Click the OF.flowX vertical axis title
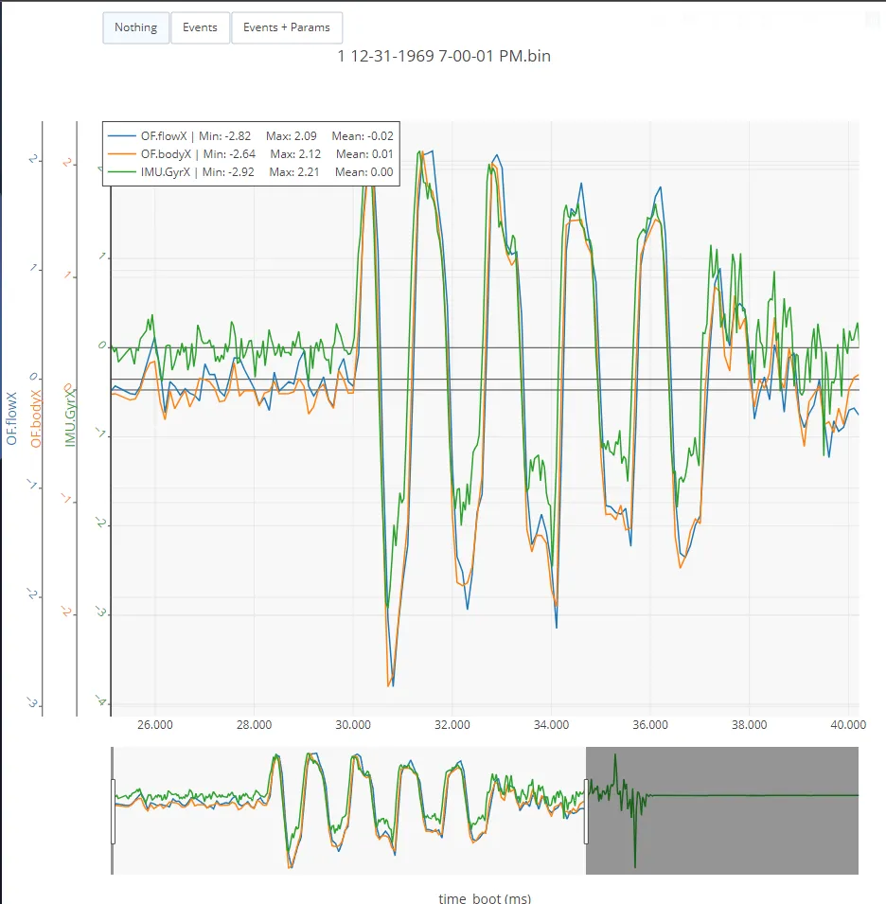This screenshot has height=904, width=886. (x=11, y=418)
